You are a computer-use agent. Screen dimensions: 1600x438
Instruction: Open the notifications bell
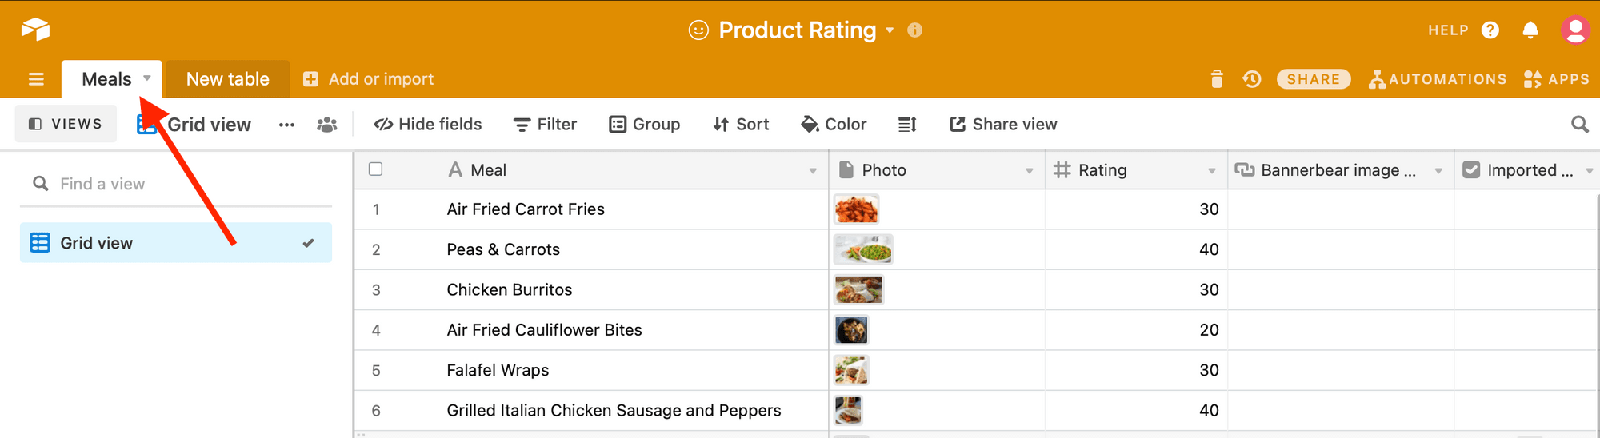point(1530,30)
